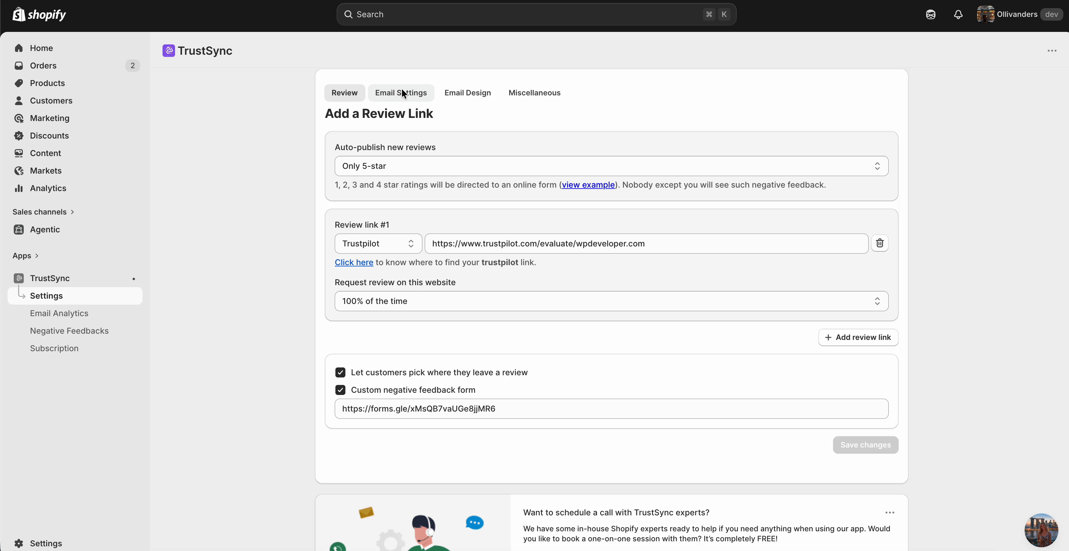Click the TrustSync logo in page header
Viewport: 1069px width, 551px height.
[x=168, y=51]
